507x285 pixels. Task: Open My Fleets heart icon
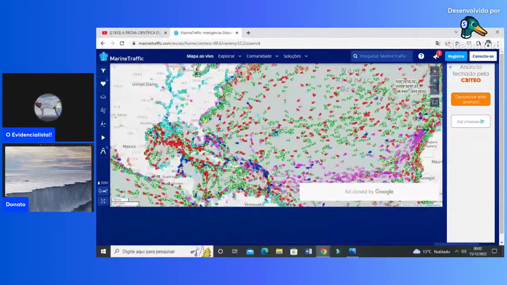pyautogui.click(x=103, y=84)
